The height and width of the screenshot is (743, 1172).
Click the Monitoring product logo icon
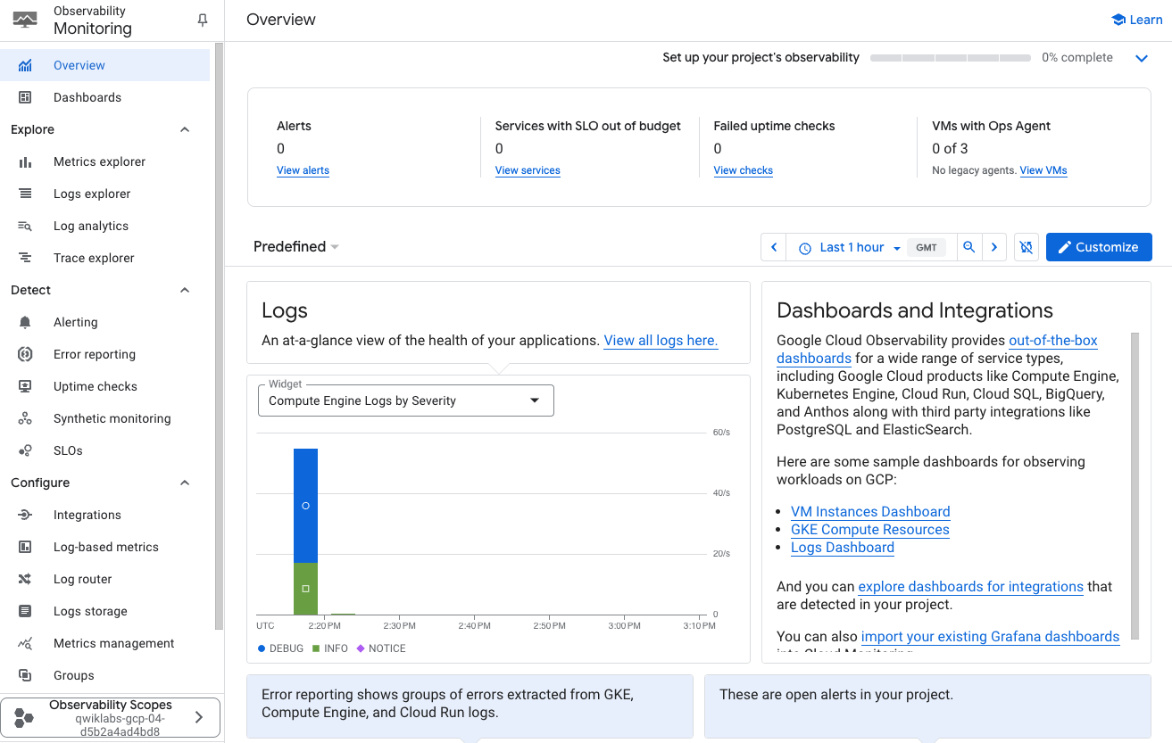click(23, 17)
